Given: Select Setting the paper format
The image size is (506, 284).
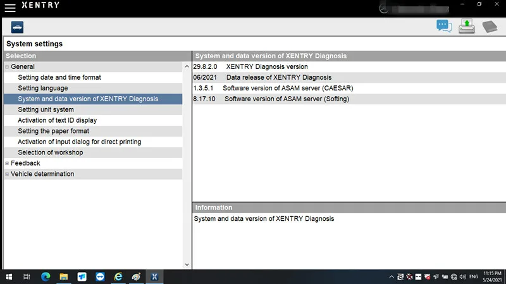Looking at the screenshot, I should 93,131.
